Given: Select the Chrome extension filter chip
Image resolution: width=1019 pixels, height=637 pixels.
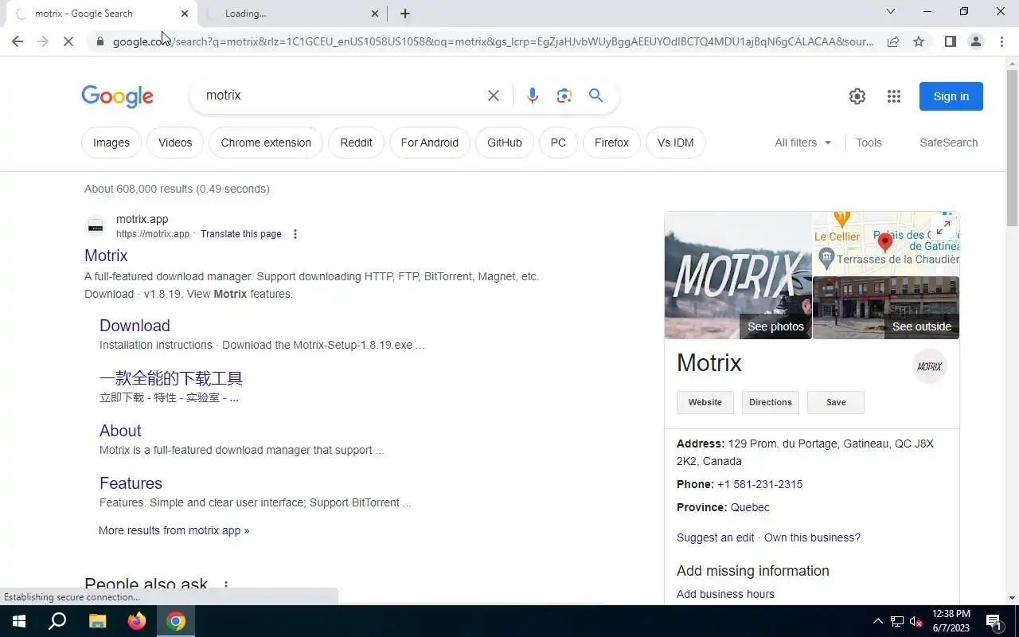Looking at the screenshot, I should (x=266, y=143).
